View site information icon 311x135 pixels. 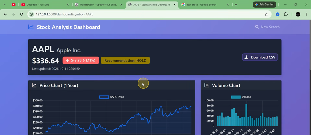tap(31, 14)
